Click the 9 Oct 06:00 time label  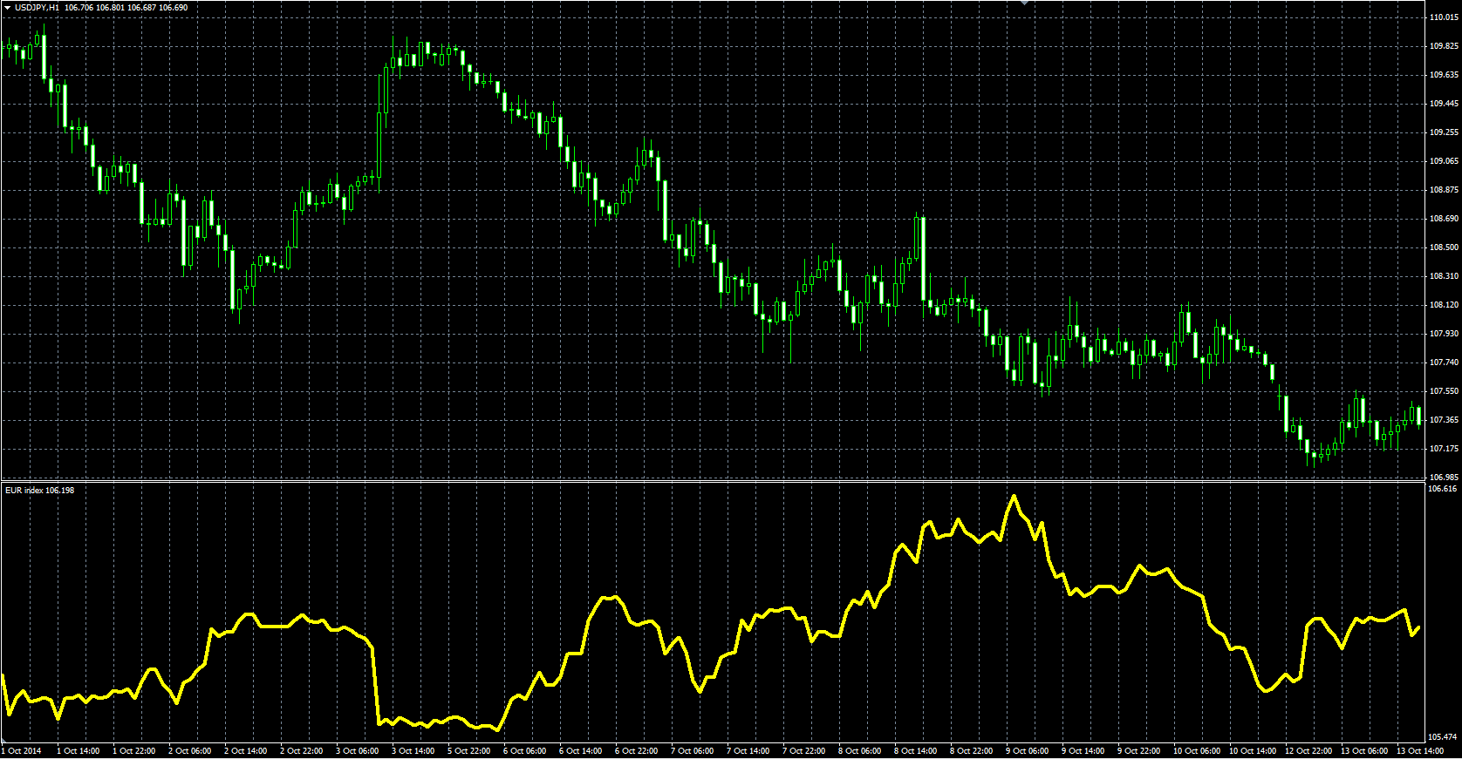tap(1028, 751)
